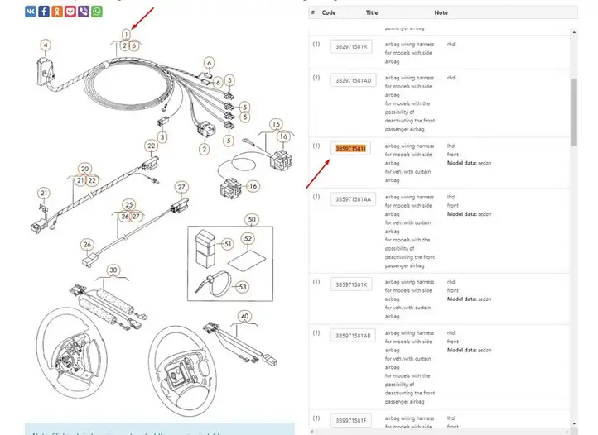Share page via VK icon
This screenshot has width=598, height=435.
(31, 12)
